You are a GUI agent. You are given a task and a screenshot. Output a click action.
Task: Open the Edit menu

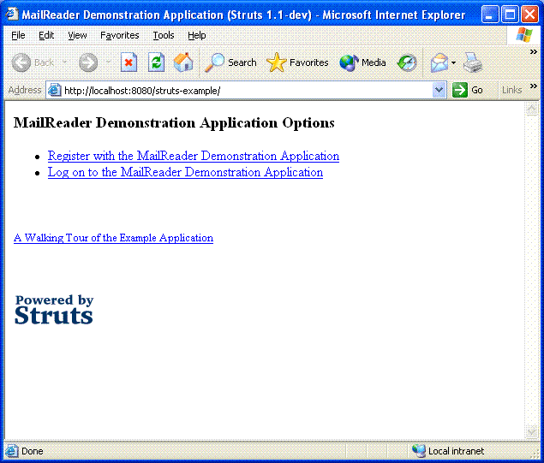46,35
